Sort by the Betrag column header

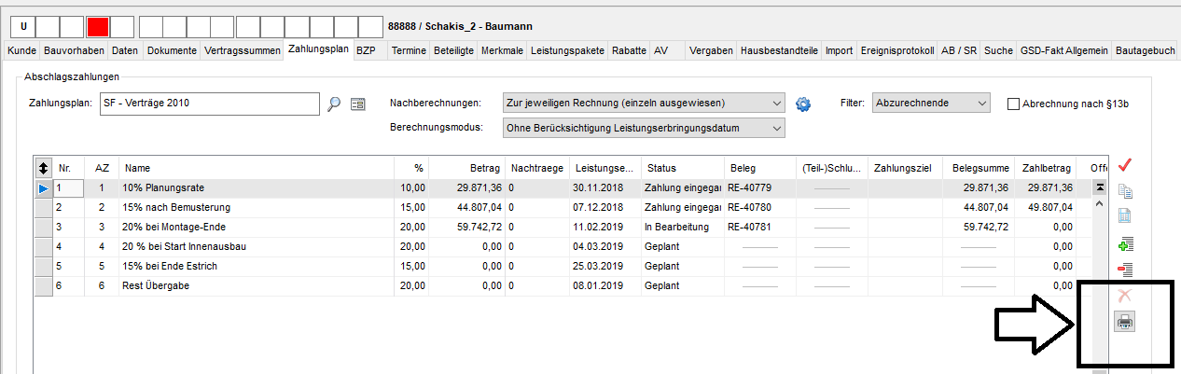[466, 168]
